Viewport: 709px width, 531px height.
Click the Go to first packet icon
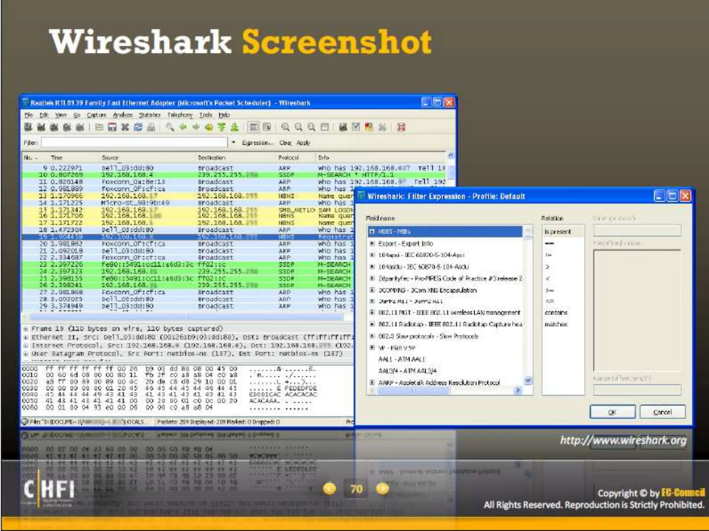pos(222,127)
